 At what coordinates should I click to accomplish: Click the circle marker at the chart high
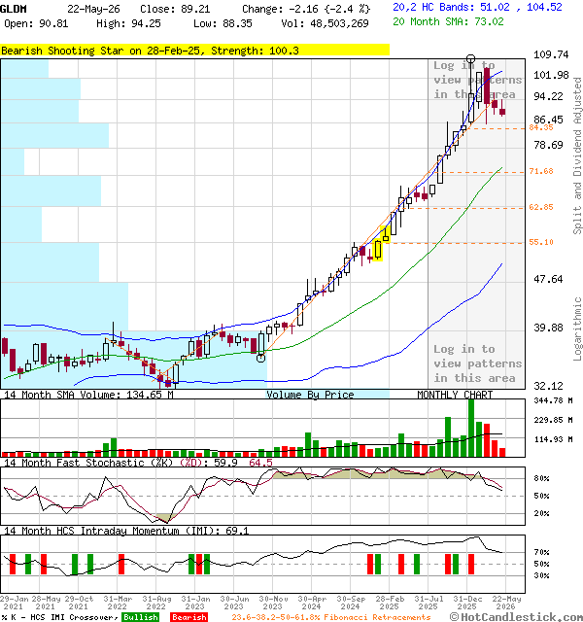coord(470,59)
